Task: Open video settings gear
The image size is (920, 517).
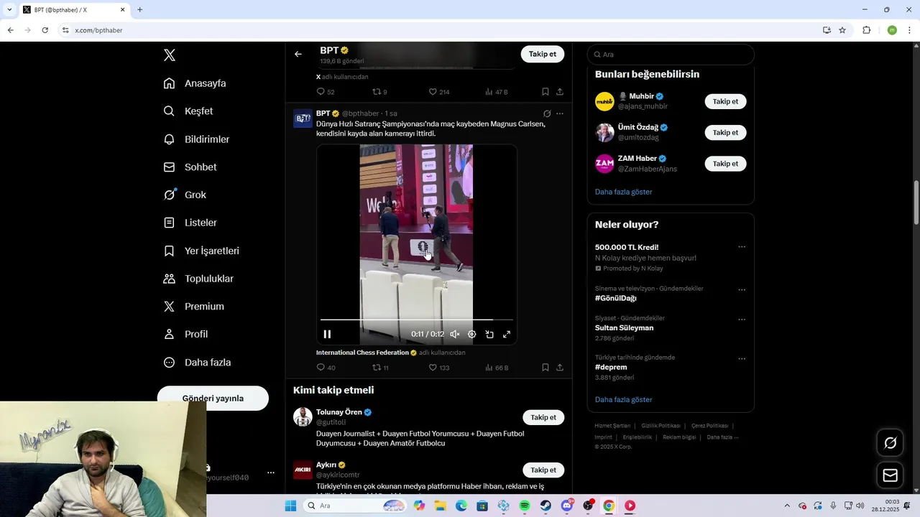Action: 472,334
